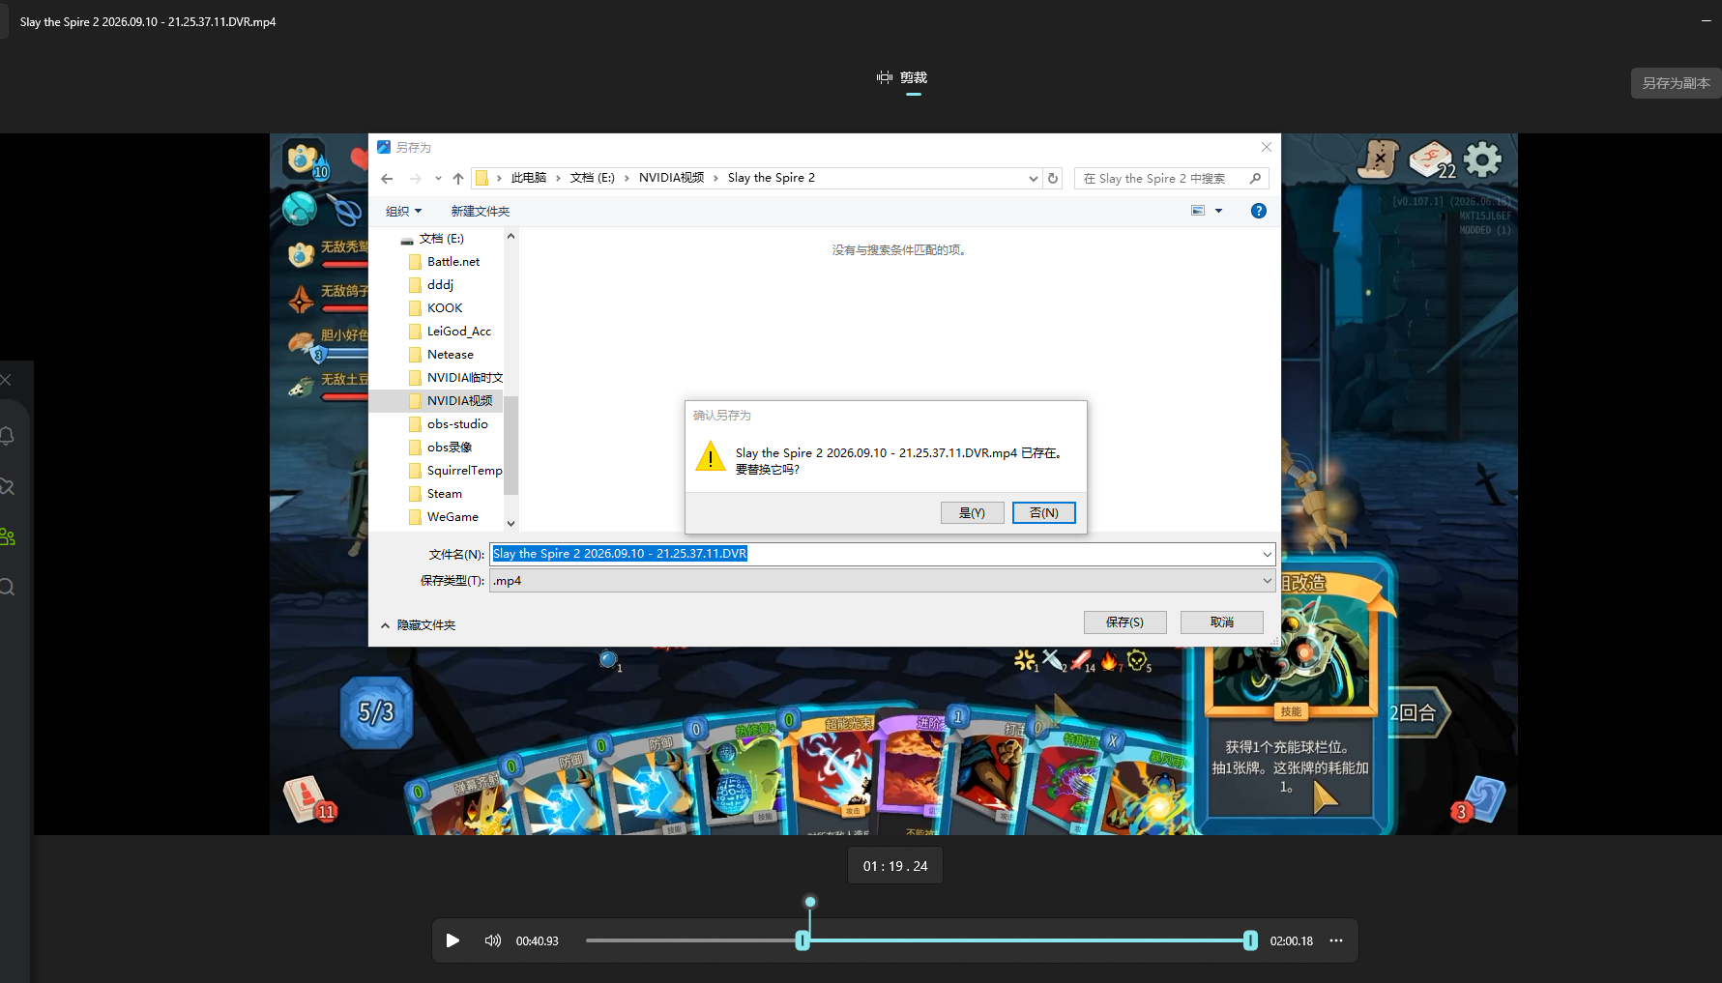Click the refresh folder icon
Screen dimensions: 1722x983
click(1053, 178)
